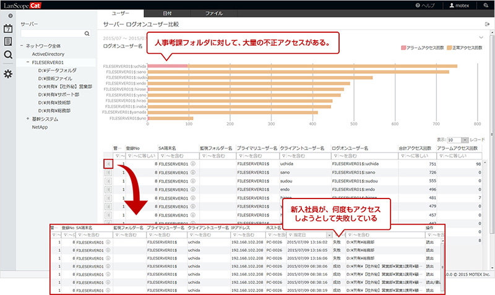Viewport: 495px width, 295px height.
Task: Click the alarm count 98 cell
Action: click(478, 164)
